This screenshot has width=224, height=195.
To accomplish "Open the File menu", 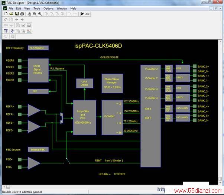I will [x=11, y=9].
